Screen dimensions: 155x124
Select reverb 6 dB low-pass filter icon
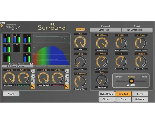(67, 86)
